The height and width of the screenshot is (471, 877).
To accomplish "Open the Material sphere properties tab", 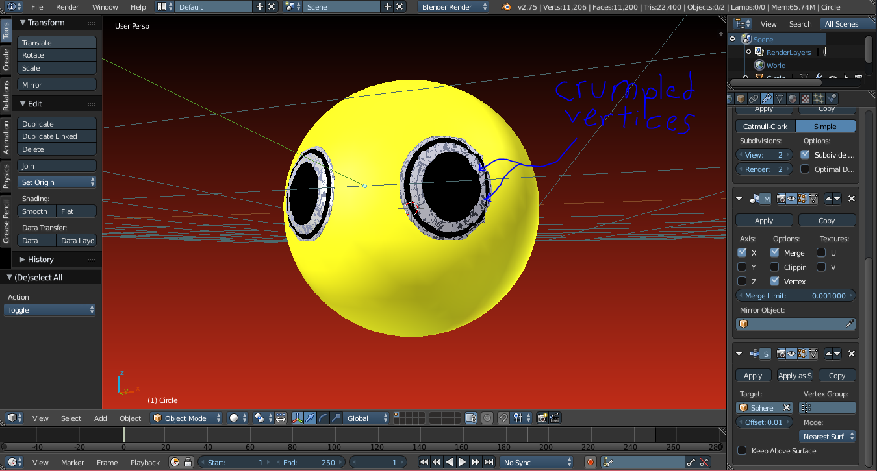I will 793,99.
